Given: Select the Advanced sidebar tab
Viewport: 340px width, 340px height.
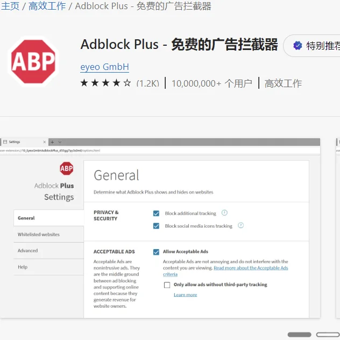Looking at the screenshot, I should (49, 251).
